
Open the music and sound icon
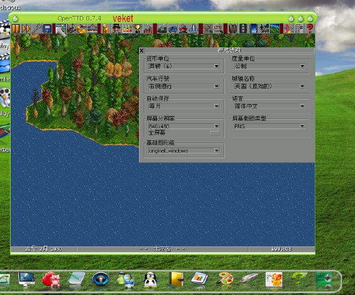coord(289,29)
